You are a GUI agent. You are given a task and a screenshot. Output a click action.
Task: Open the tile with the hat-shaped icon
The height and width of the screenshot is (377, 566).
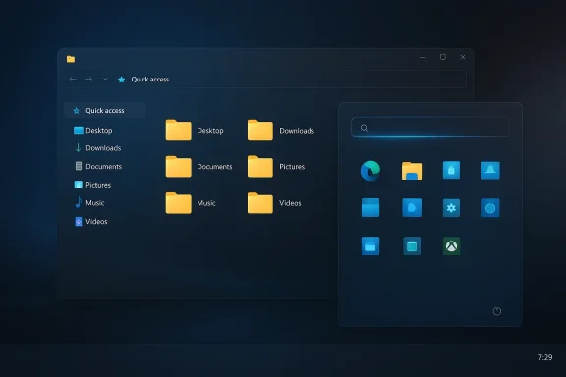490,170
